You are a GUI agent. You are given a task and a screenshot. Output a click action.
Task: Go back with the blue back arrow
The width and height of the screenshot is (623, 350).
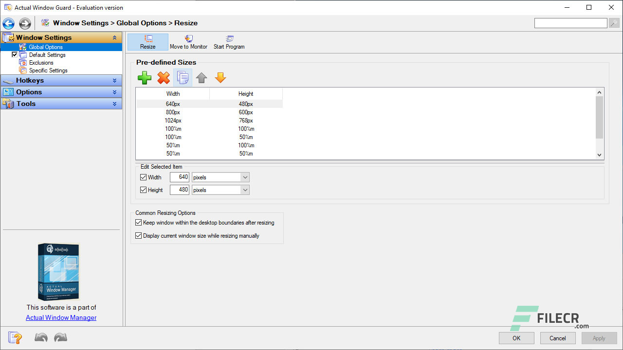click(8, 23)
